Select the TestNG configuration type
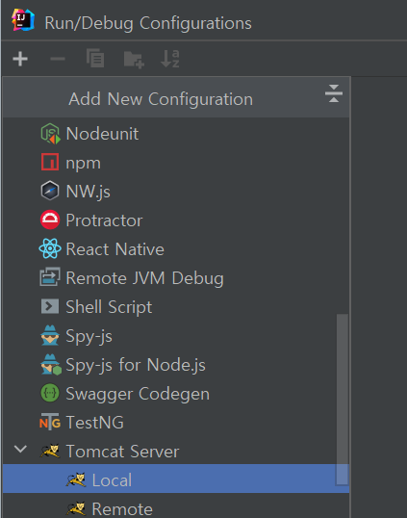The height and width of the screenshot is (518, 407). (176, 422)
